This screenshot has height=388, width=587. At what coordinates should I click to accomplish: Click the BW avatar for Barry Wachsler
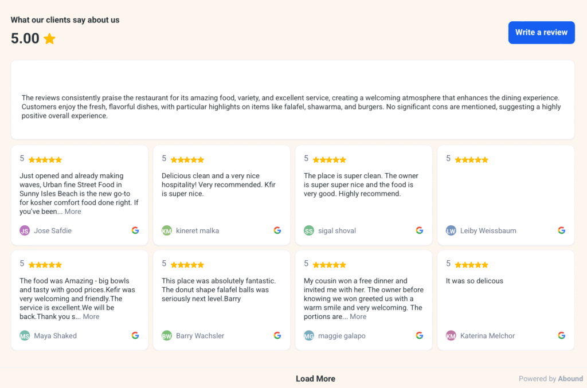point(167,336)
